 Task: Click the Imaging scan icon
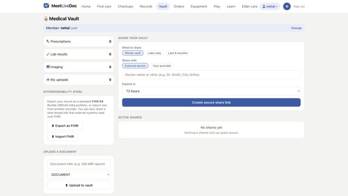click(48, 67)
